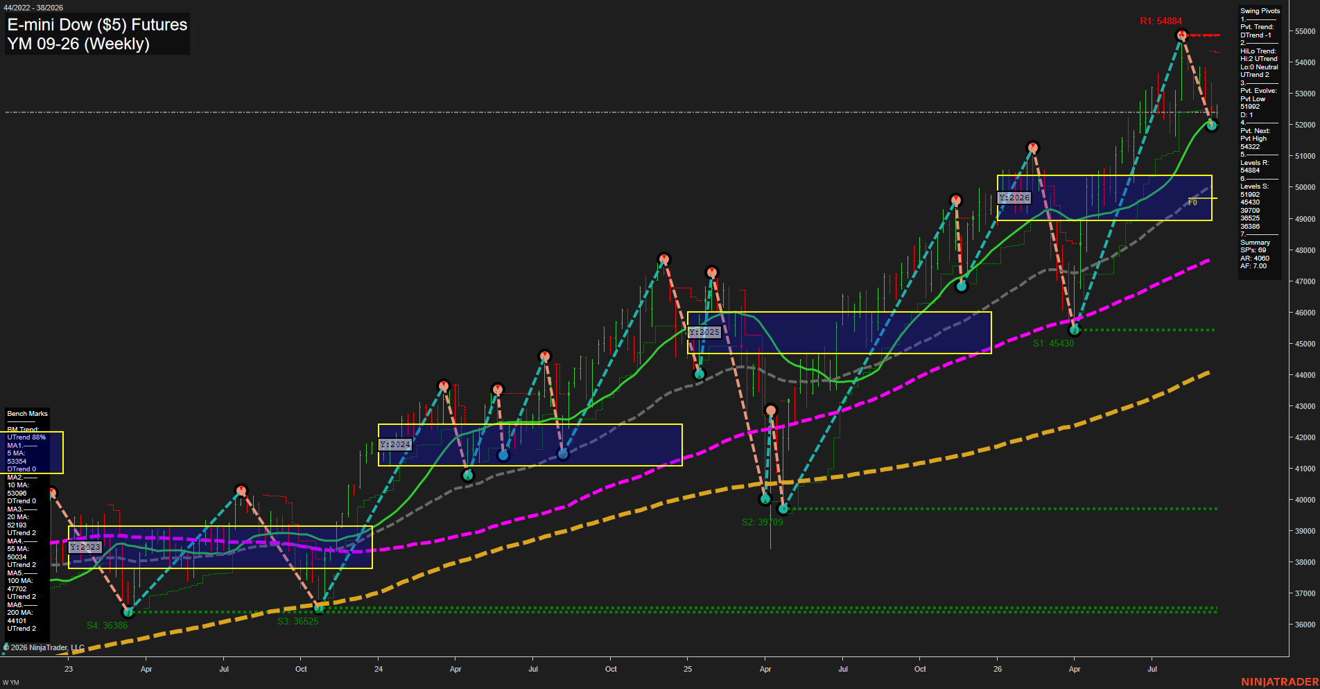Viewport: 1320px width, 689px height.
Task: Click the S2: 39709 support label
Action: (x=762, y=522)
